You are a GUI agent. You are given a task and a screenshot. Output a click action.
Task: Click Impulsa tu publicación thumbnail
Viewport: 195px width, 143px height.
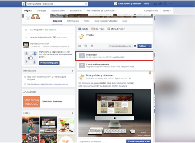coord(26,45)
